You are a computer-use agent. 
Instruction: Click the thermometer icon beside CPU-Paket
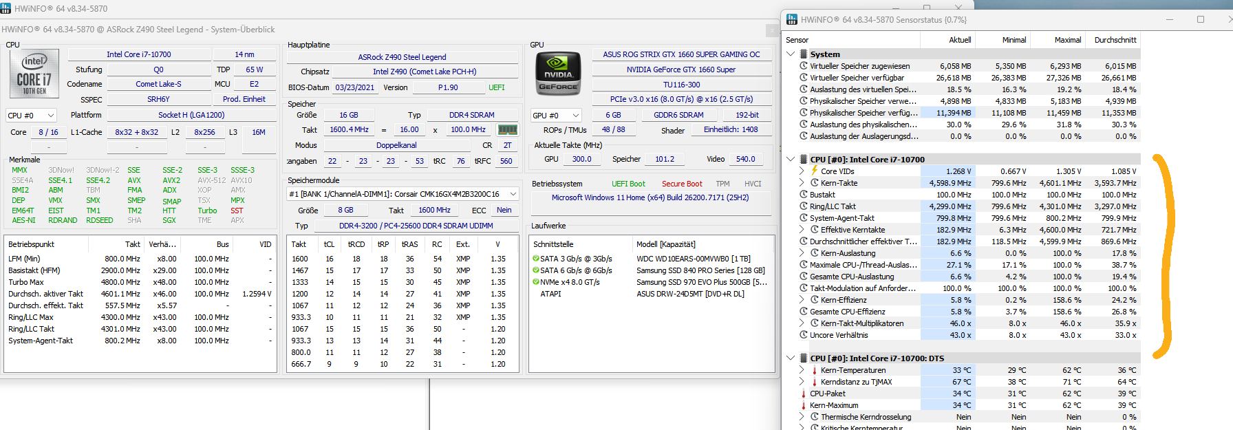pyautogui.click(x=804, y=394)
